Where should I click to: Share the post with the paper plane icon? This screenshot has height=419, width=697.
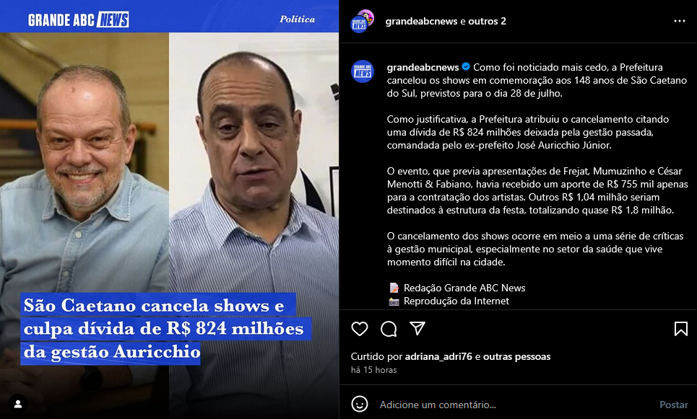pyautogui.click(x=417, y=328)
